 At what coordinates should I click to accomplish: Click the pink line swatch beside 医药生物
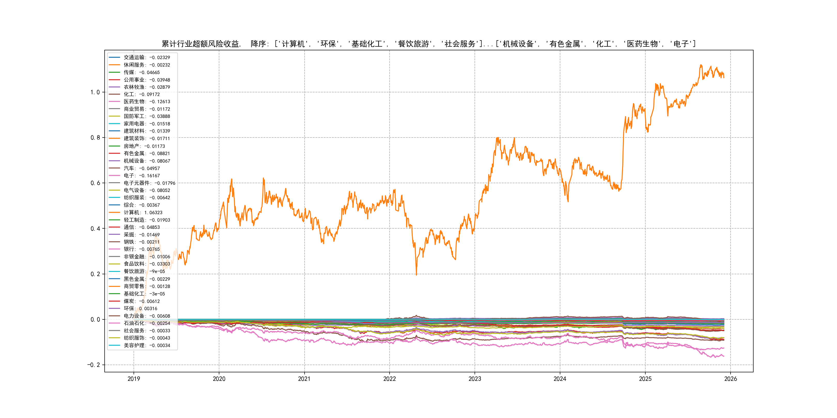(x=114, y=102)
